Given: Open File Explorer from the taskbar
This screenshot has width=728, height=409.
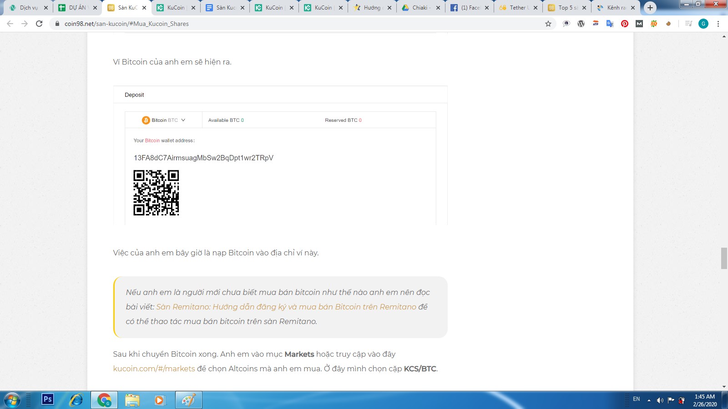Looking at the screenshot, I should (x=132, y=400).
